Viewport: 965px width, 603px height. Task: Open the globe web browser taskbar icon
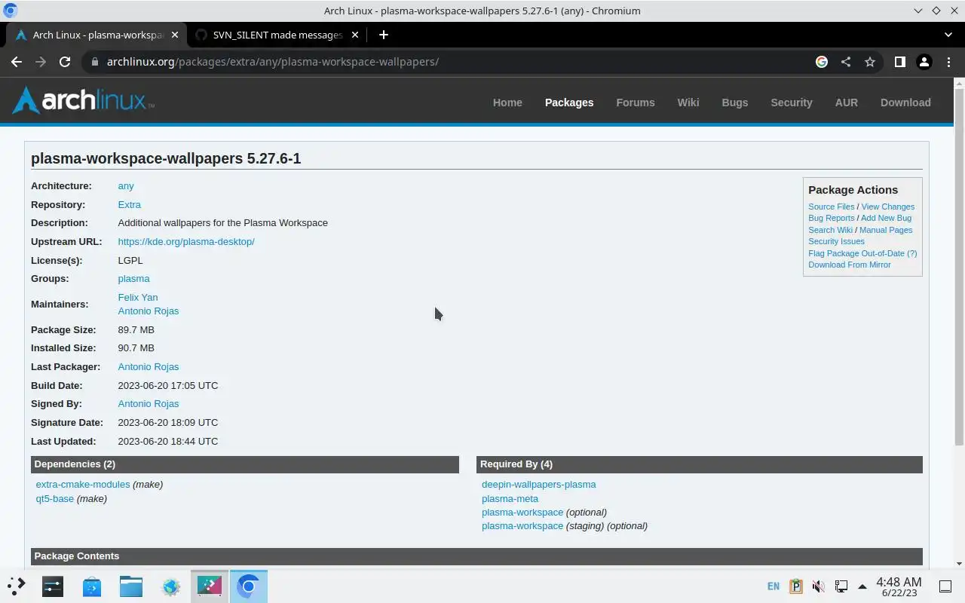point(170,586)
